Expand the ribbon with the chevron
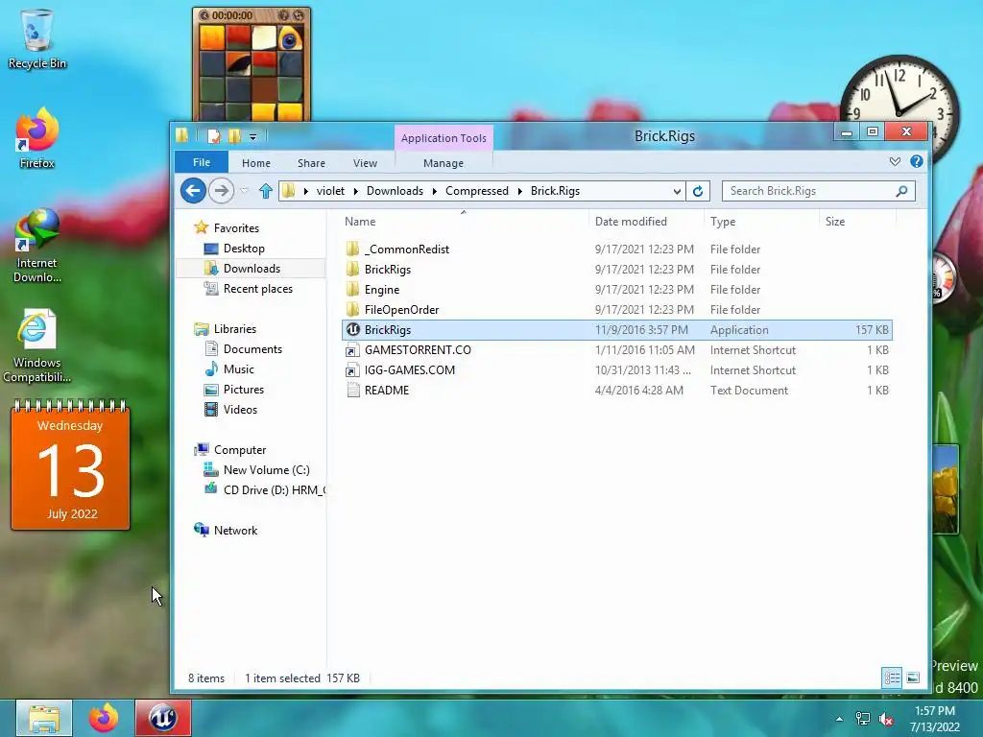This screenshot has width=983, height=737. coord(895,161)
